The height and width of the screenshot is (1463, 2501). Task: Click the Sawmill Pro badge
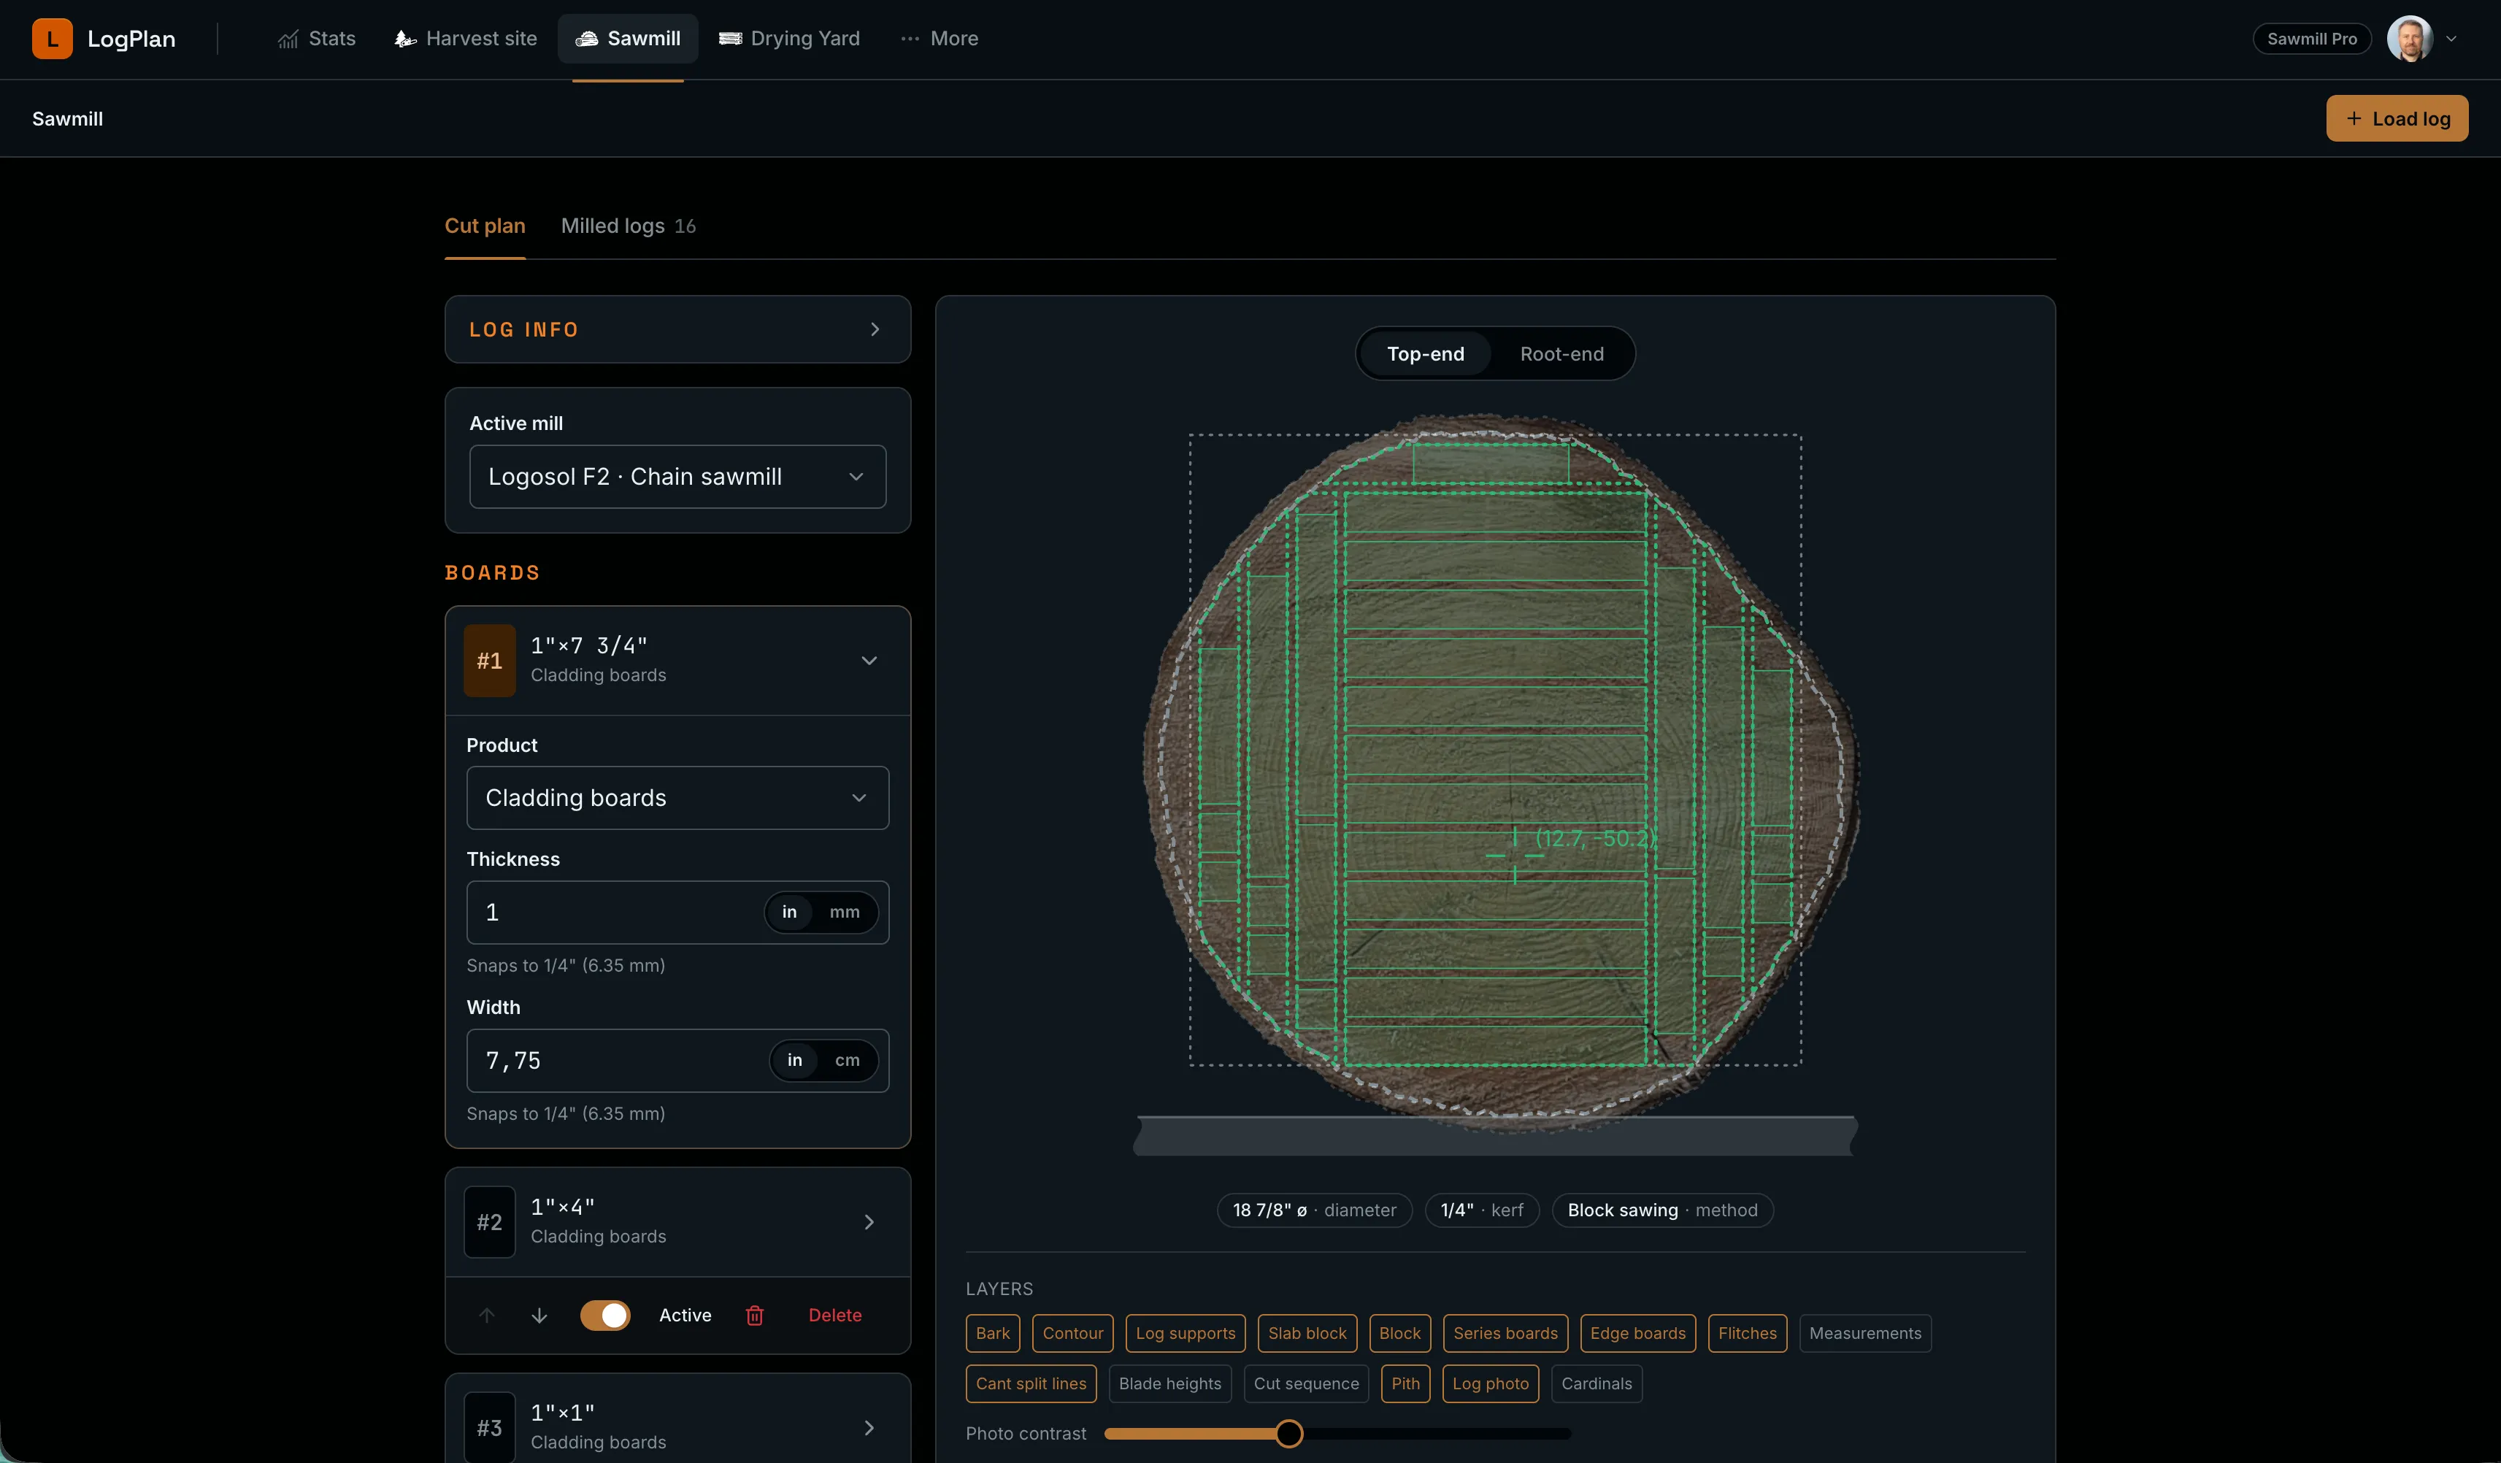tap(2311, 39)
